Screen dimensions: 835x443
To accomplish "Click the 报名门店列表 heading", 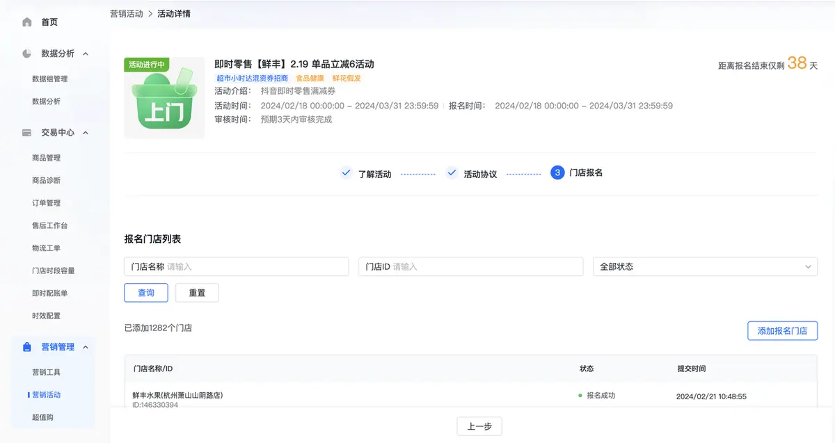I will point(152,239).
